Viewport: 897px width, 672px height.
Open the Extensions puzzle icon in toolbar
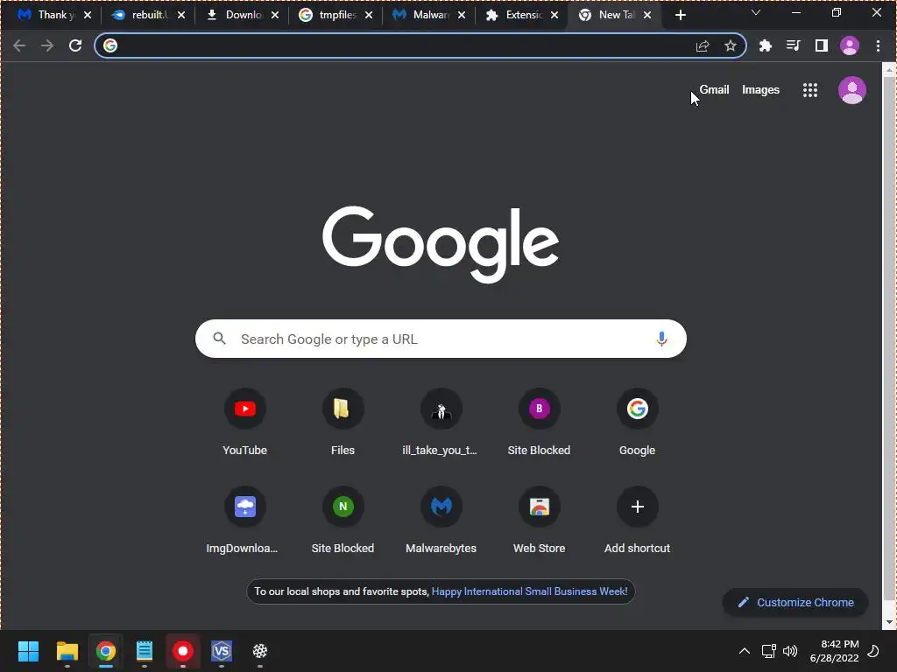pyautogui.click(x=766, y=45)
